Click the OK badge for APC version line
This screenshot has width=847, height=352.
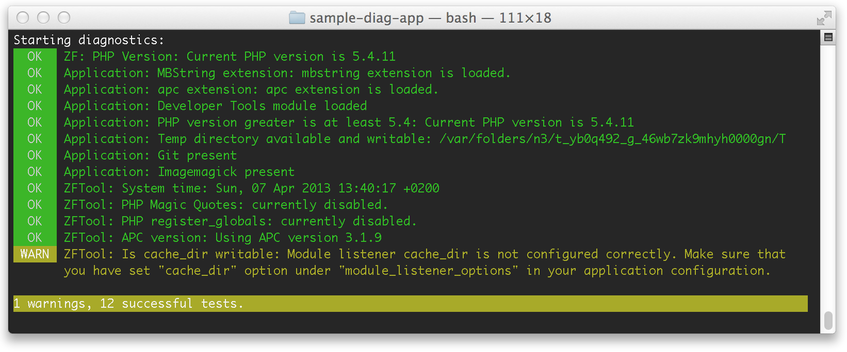point(35,238)
